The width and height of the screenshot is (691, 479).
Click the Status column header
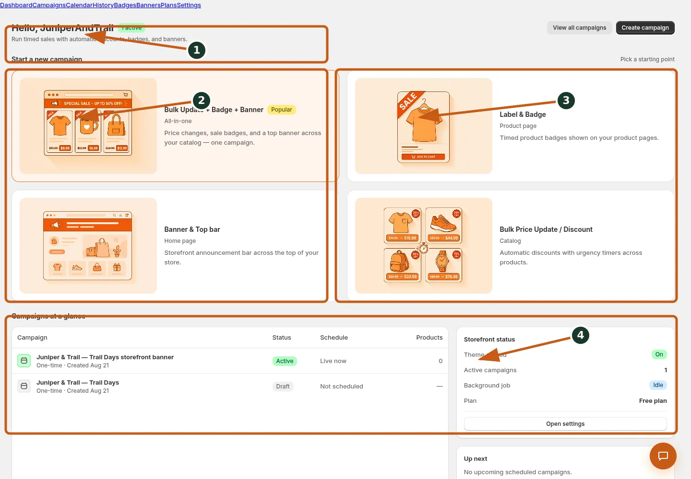click(x=282, y=338)
